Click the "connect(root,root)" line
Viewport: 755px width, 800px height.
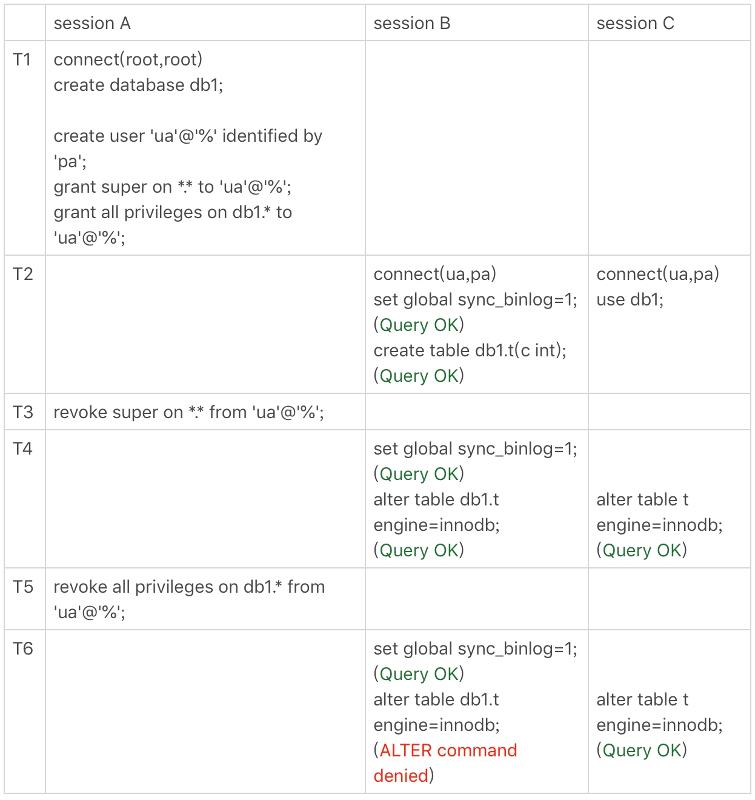pos(128,59)
